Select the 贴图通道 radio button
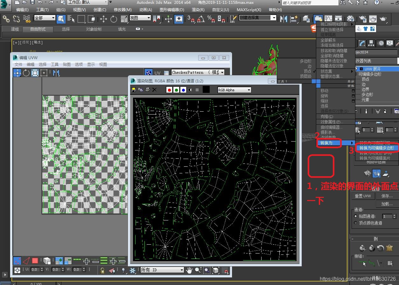399x285 pixels. click(356, 216)
